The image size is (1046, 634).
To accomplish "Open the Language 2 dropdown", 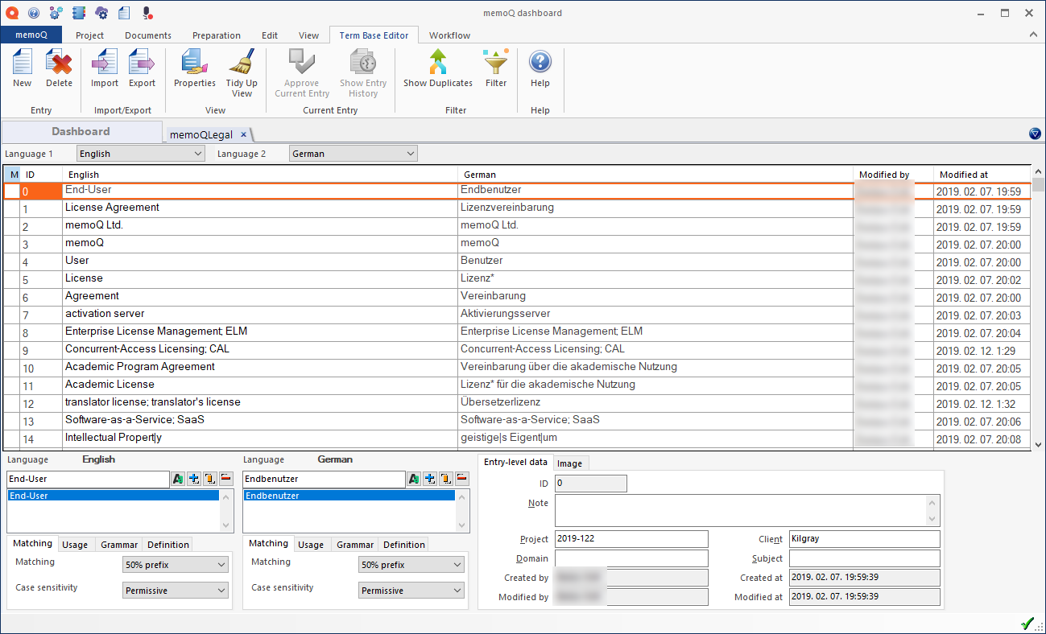I will pos(353,154).
